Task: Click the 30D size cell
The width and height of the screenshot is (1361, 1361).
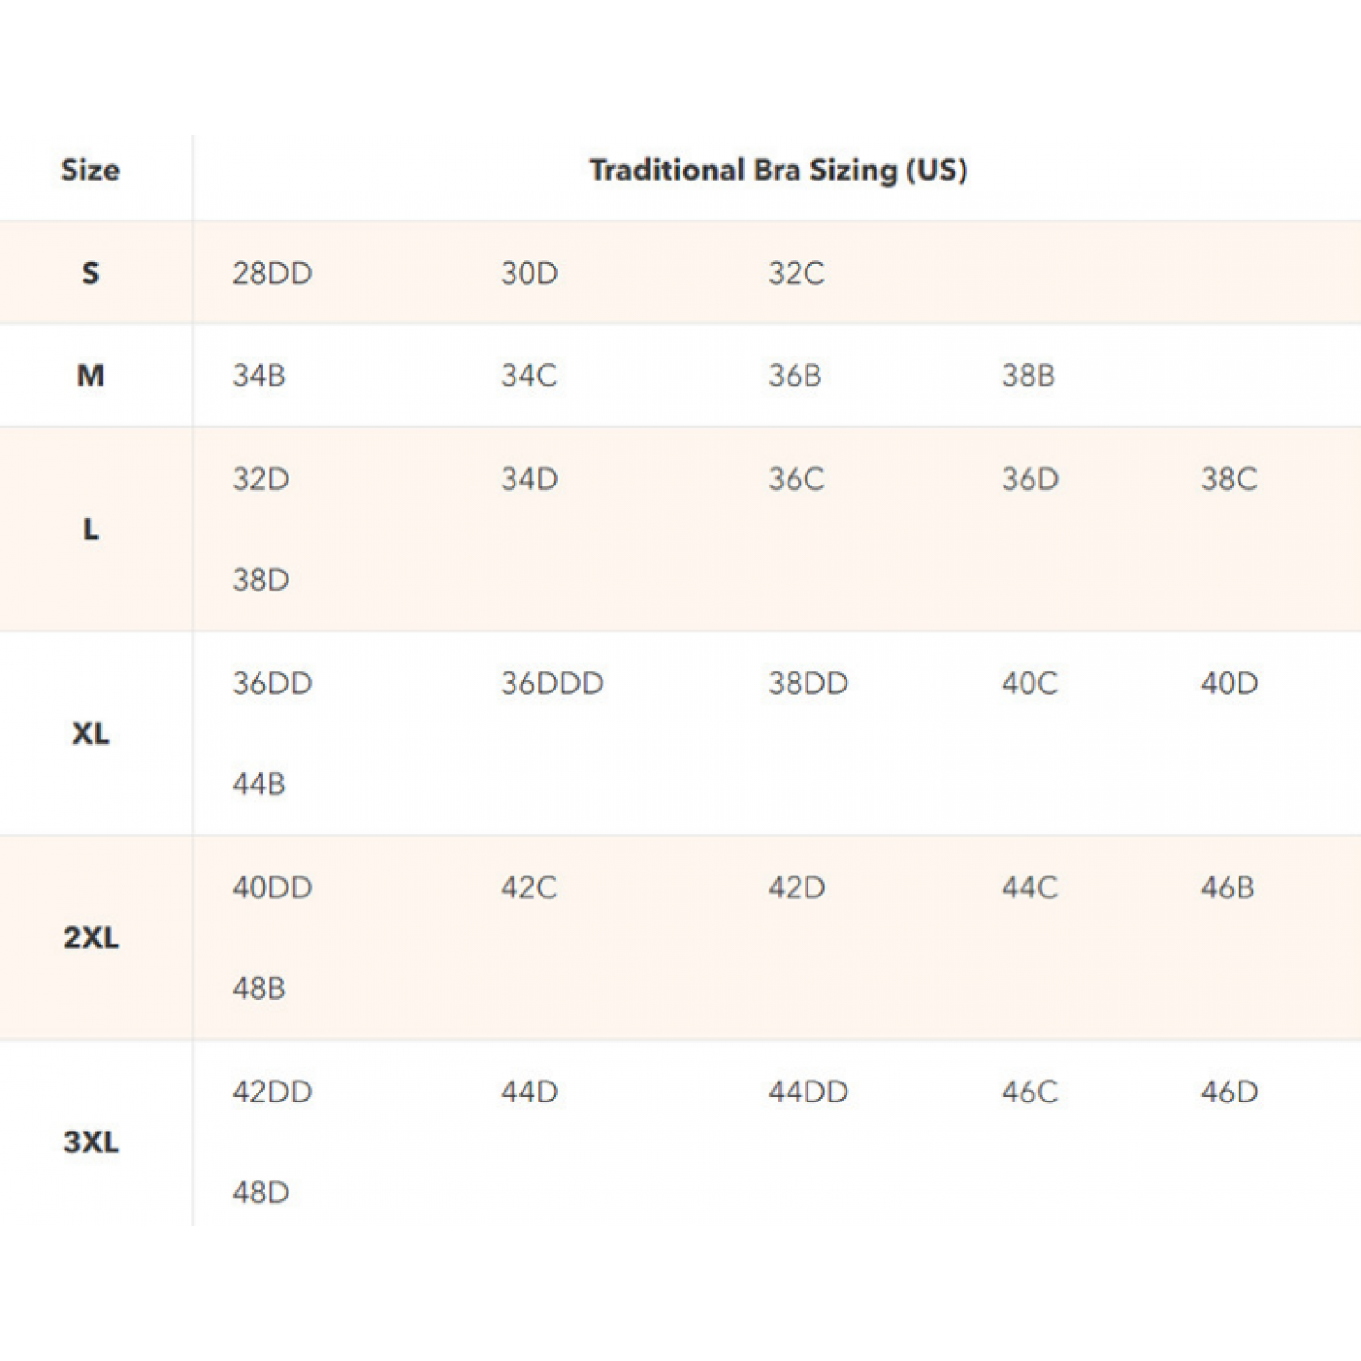Action: click(530, 273)
